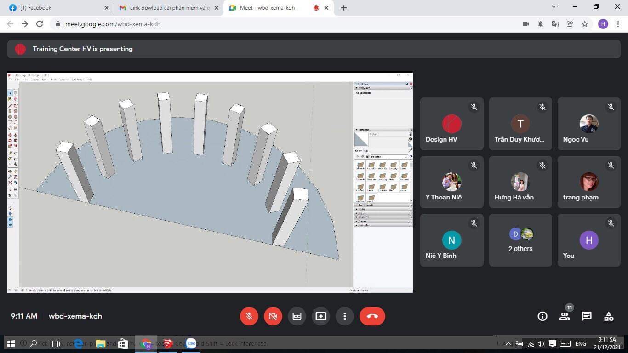Click the Design HV participant tile
This screenshot has height=353, width=628.
pos(451,124)
